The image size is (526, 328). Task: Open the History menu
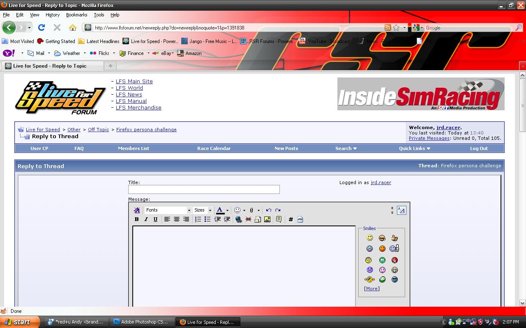pyautogui.click(x=53, y=15)
